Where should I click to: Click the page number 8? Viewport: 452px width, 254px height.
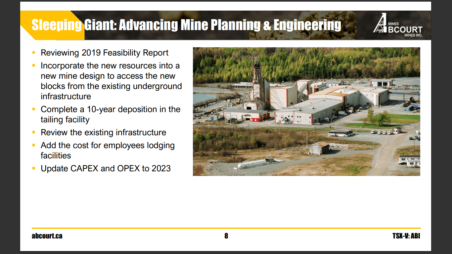(x=226, y=236)
